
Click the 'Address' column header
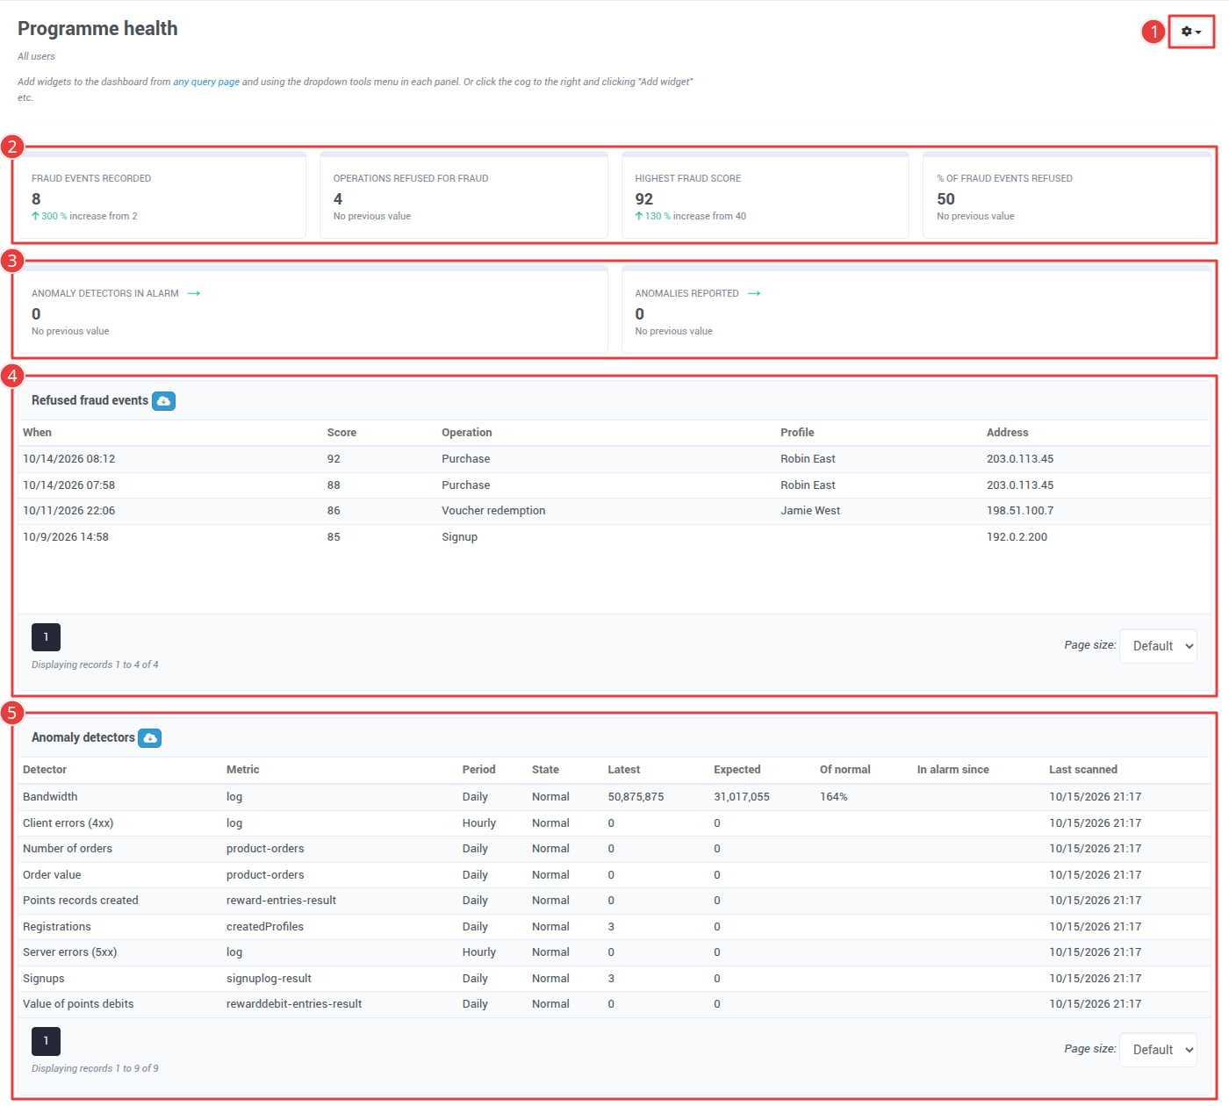1007,433
